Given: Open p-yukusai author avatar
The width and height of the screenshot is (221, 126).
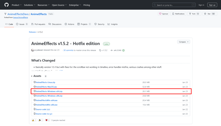Looking at the screenshot, I should point(33,50).
